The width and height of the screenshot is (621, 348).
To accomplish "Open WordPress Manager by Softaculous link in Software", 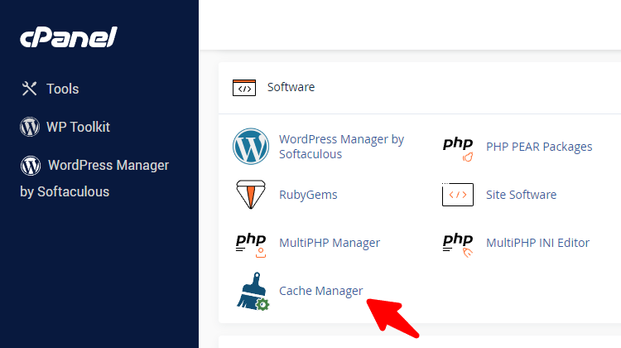I will [x=341, y=147].
